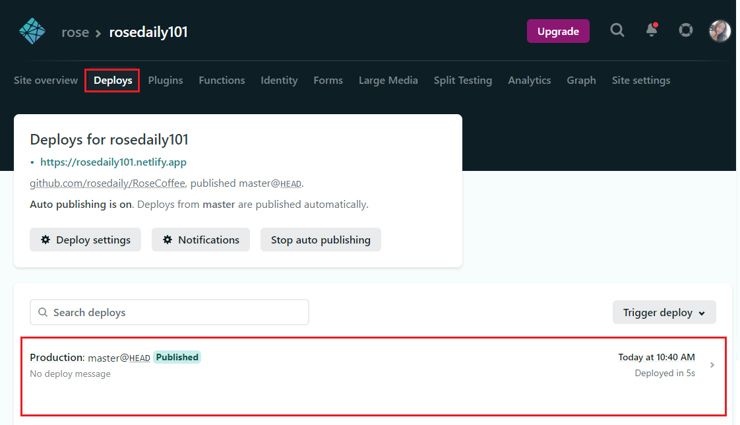The height and width of the screenshot is (425, 740).
Task: Click the 'Deploys for rosedaily101' heading
Action: pyautogui.click(x=109, y=139)
